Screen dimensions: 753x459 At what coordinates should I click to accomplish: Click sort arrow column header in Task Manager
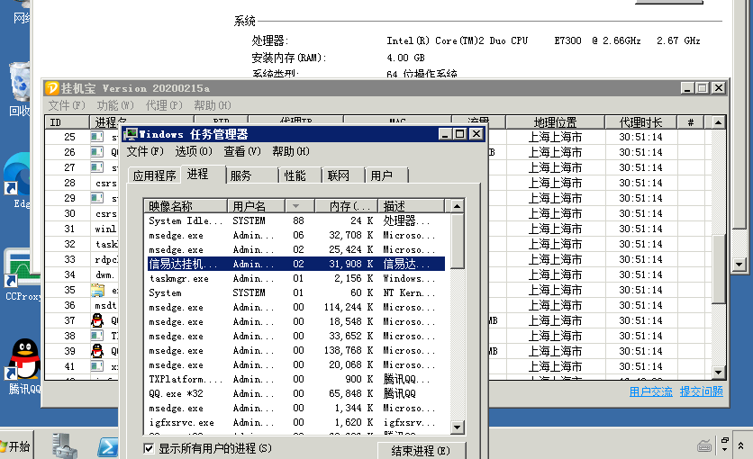tap(300, 206)
